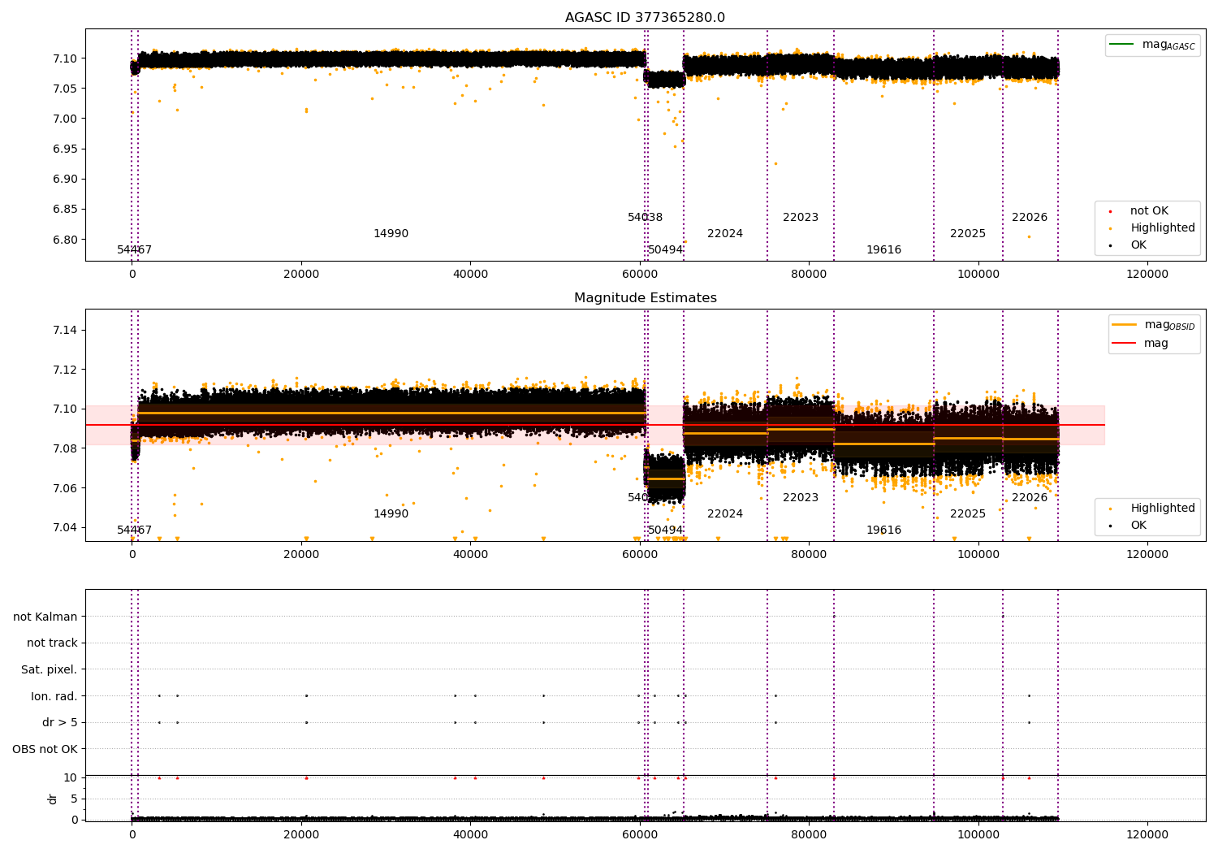Image resolution: width=1218 pixels, height=853 pixels.
Task: Select the 'not track' row label
Action: [x=52, y=643]
